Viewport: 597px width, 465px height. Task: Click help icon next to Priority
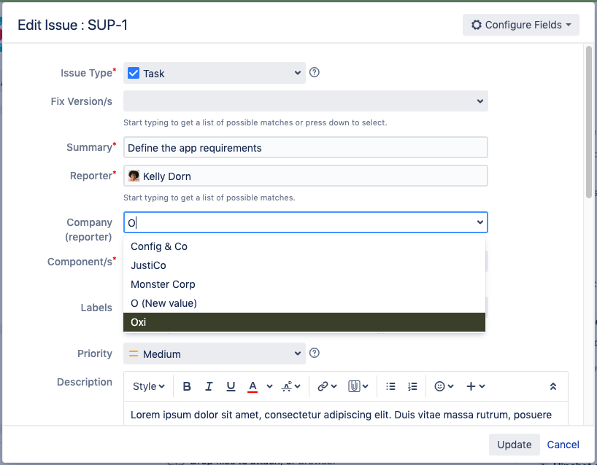[x=315, y=353]
